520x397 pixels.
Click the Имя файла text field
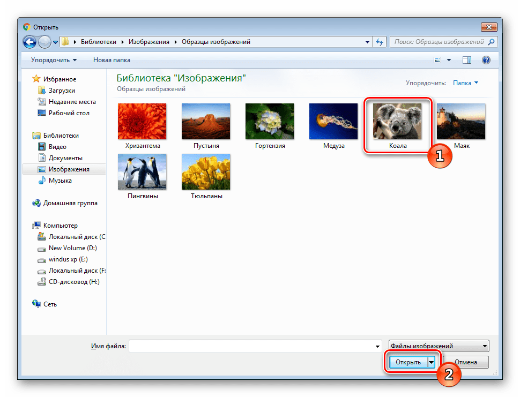(x=252, y=347)
